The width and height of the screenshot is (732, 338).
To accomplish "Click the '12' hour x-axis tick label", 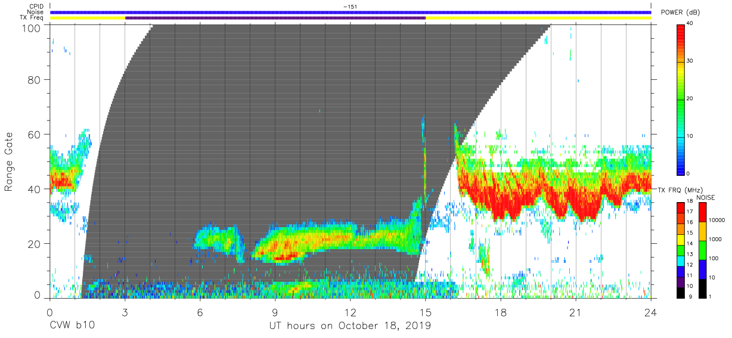I will tap(350, 312).
